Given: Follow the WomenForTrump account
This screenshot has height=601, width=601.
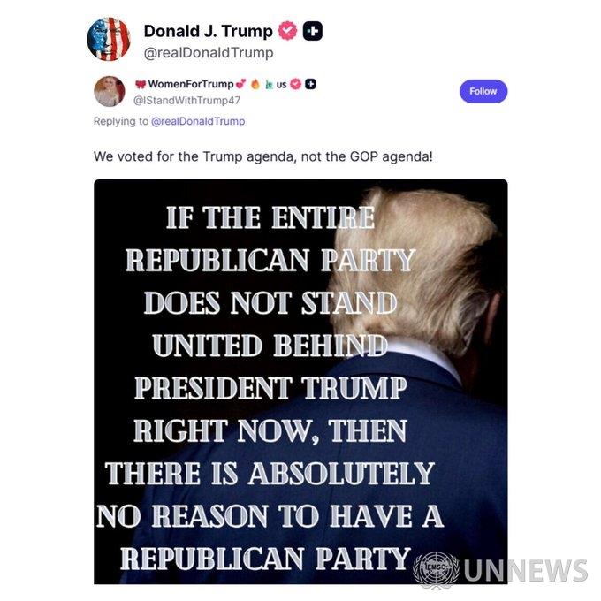Looking at the screenshot, I should pyautogui.click(x=483, y=91).
